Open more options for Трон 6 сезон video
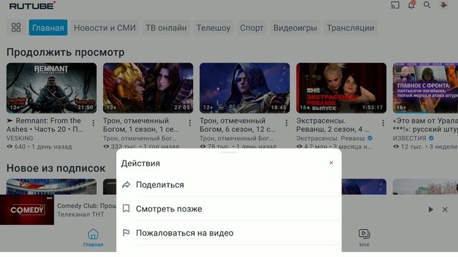Viewport: 458px width, 257px height. (286, 124)
